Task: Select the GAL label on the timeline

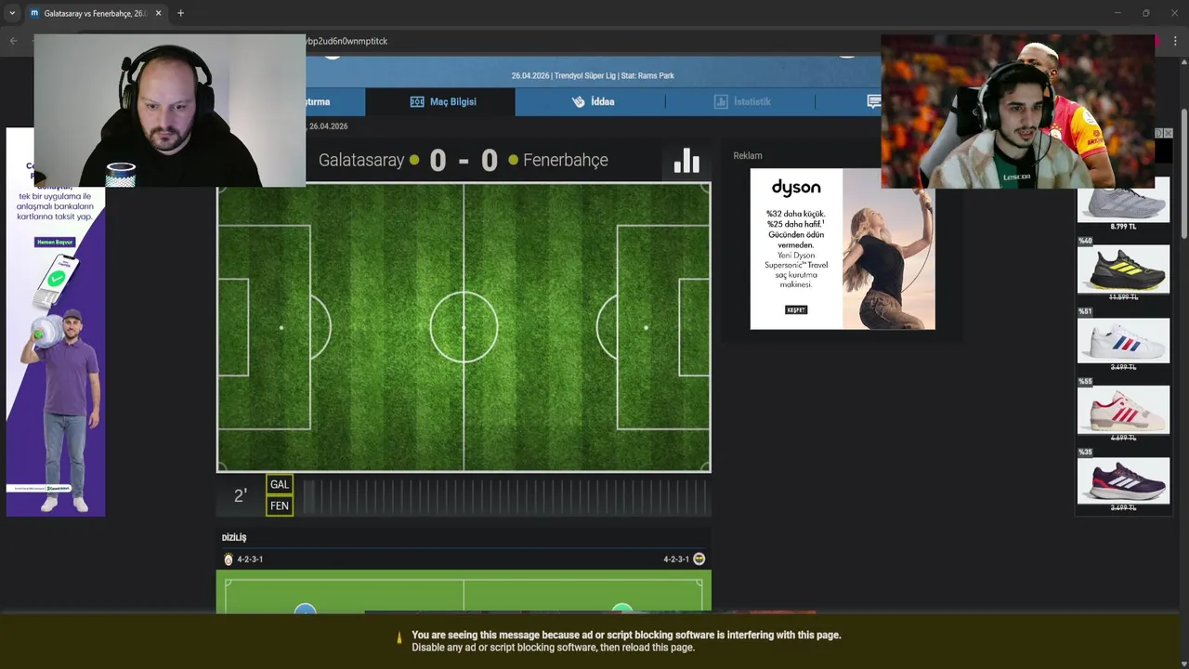Action: [x=280, y=484]
